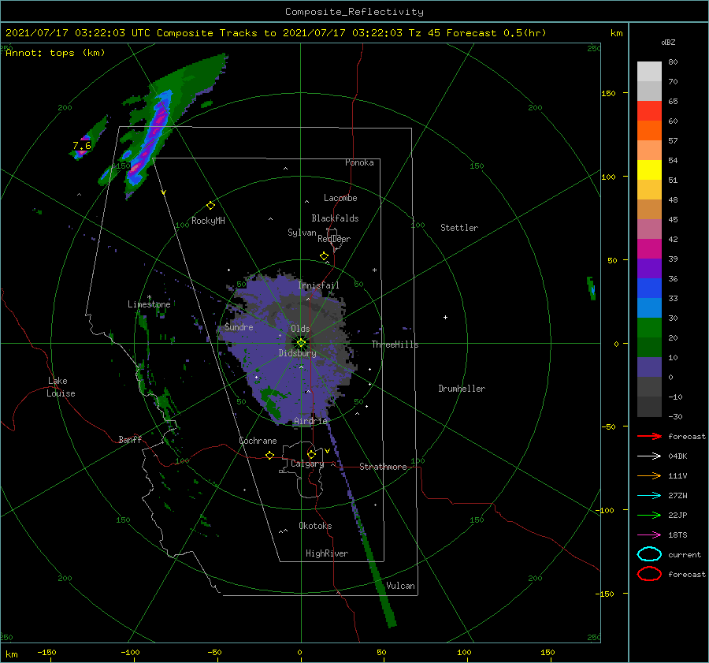Image resolution: width=709 pixels, height=663 pixels.
Task: Click the cyan current ellipse in legend
Action: click(x=649, y=554)
